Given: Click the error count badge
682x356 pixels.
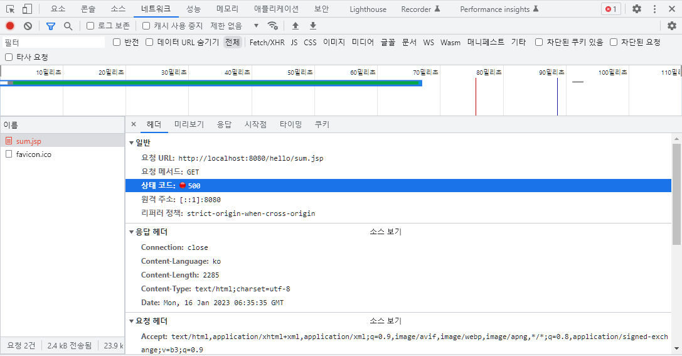Looking at the screenshot, I should [611, 9].
